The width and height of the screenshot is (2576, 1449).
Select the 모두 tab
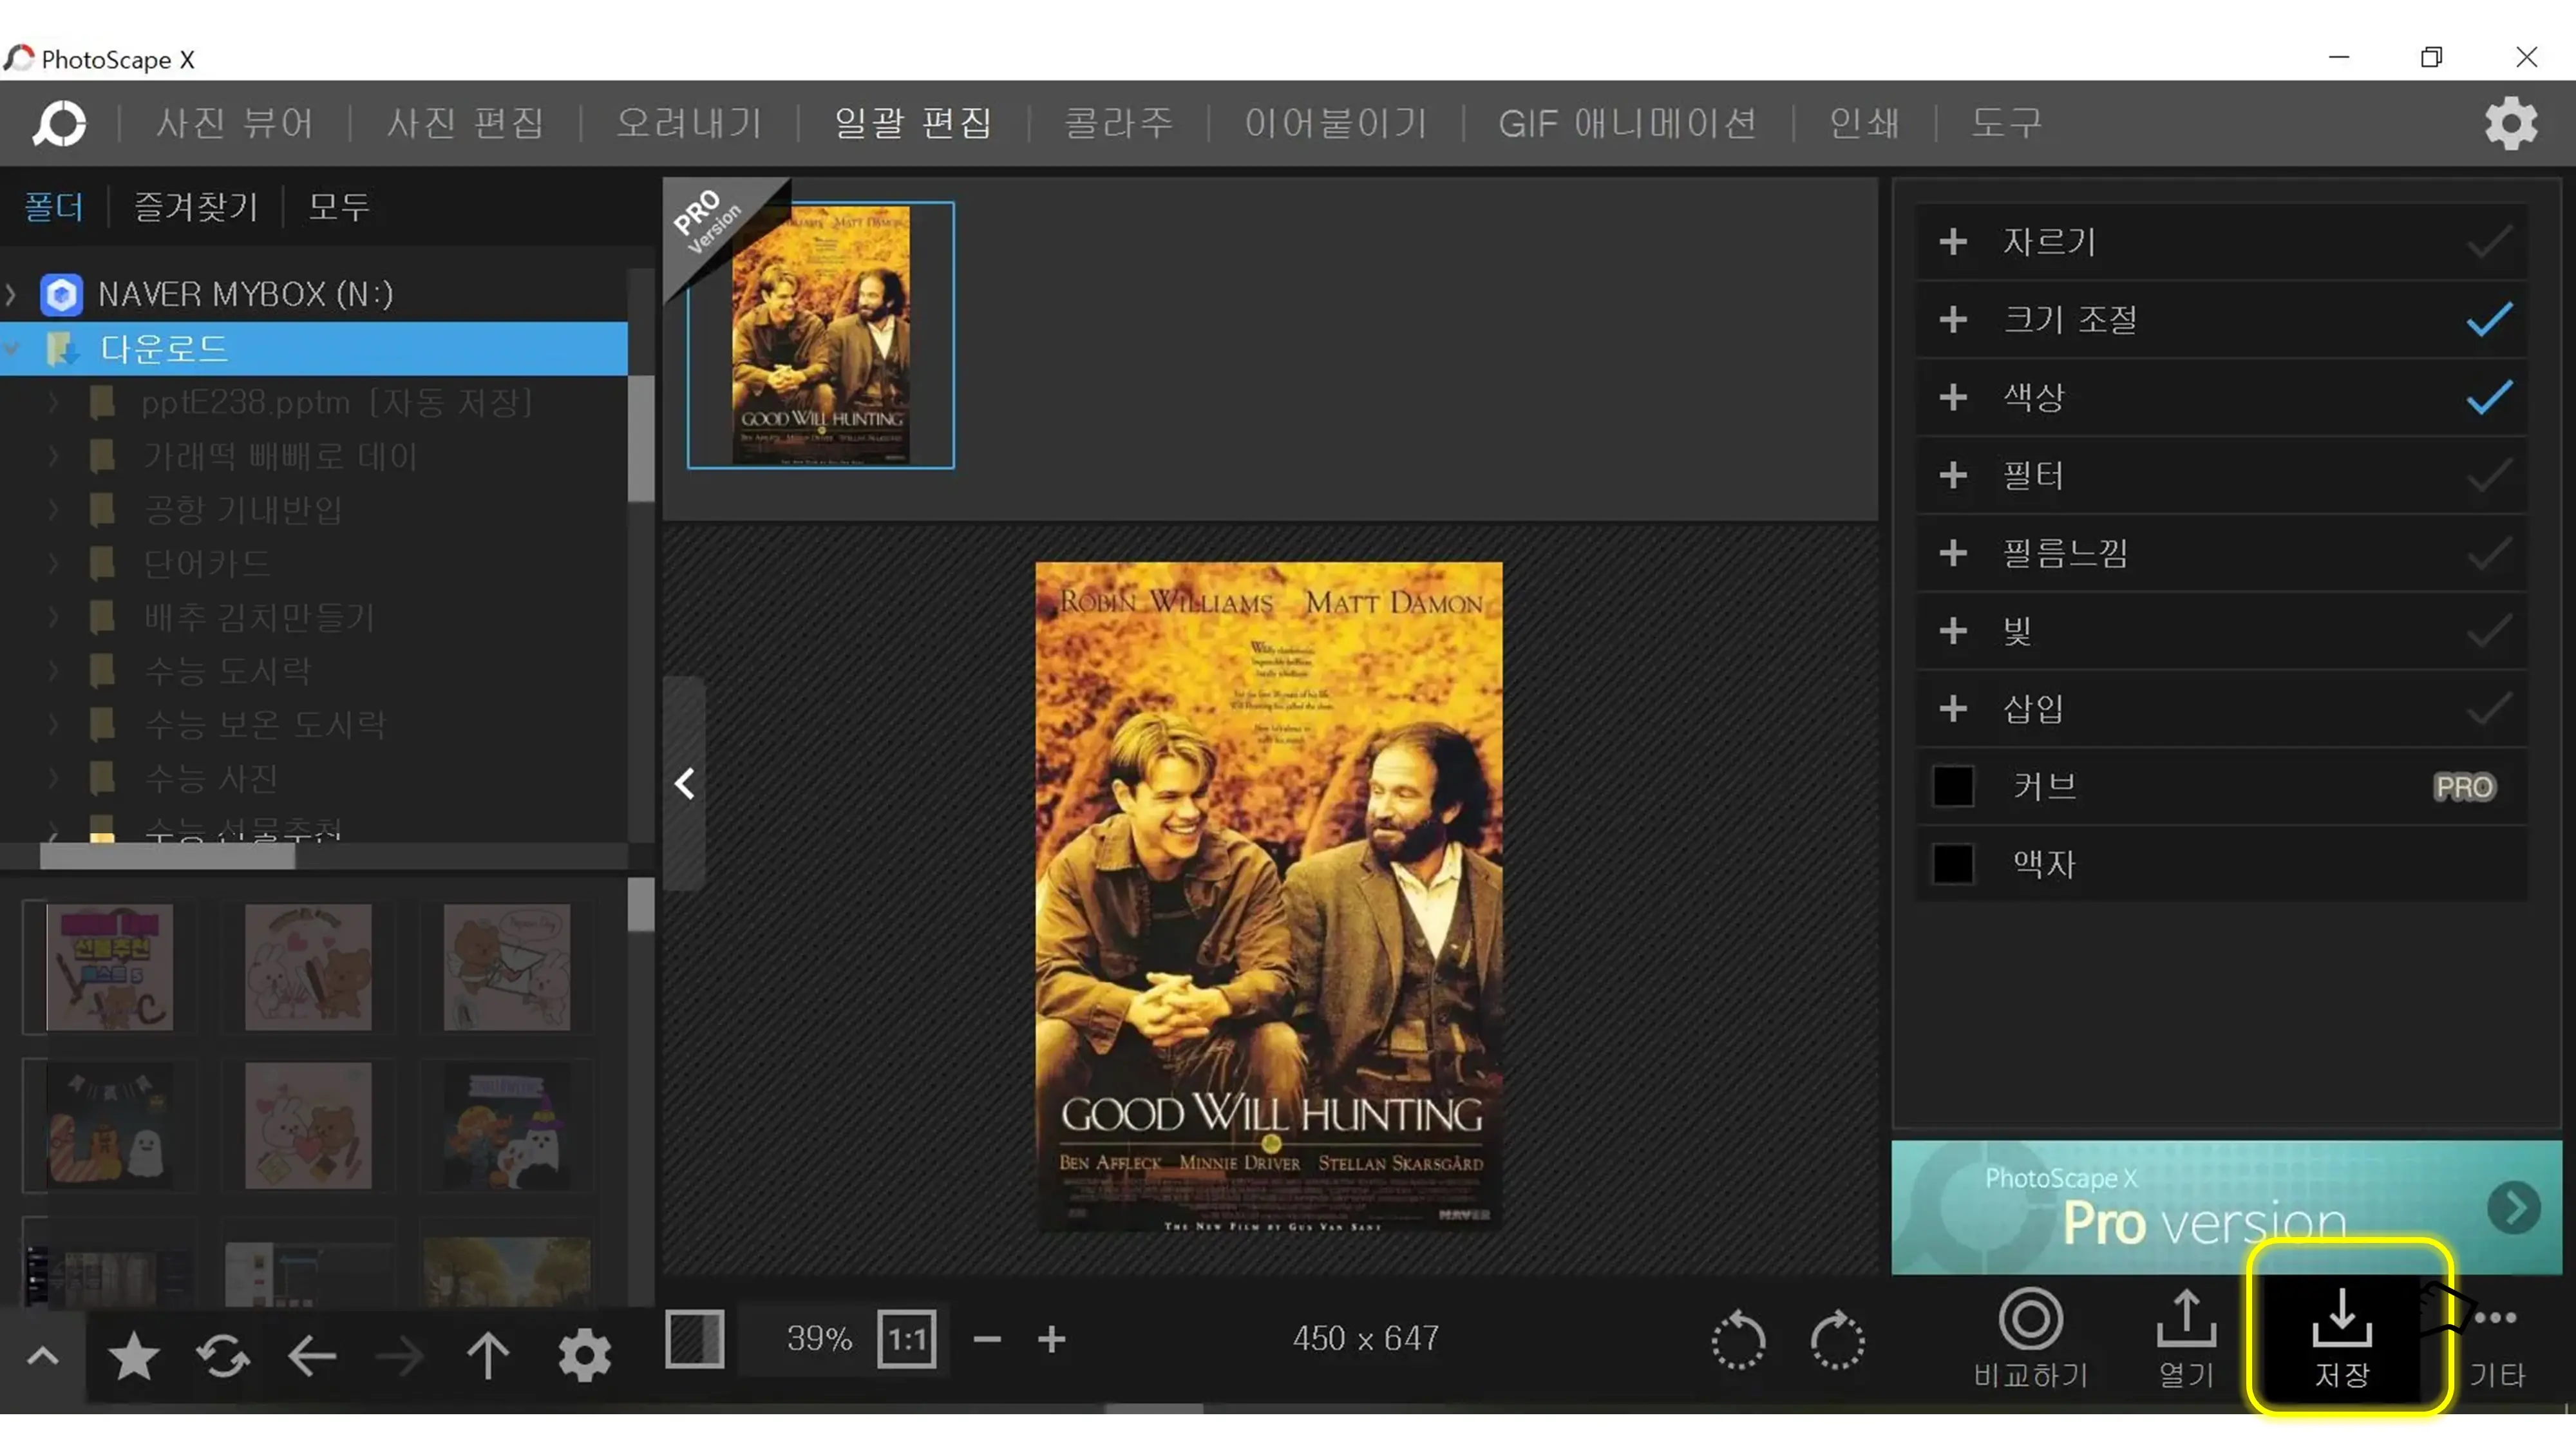pos(339,207)
